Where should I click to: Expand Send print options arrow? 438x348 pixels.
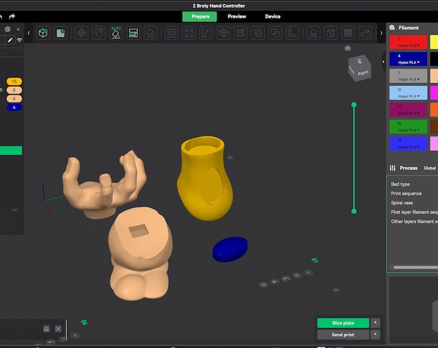click(x=375, y=334)
